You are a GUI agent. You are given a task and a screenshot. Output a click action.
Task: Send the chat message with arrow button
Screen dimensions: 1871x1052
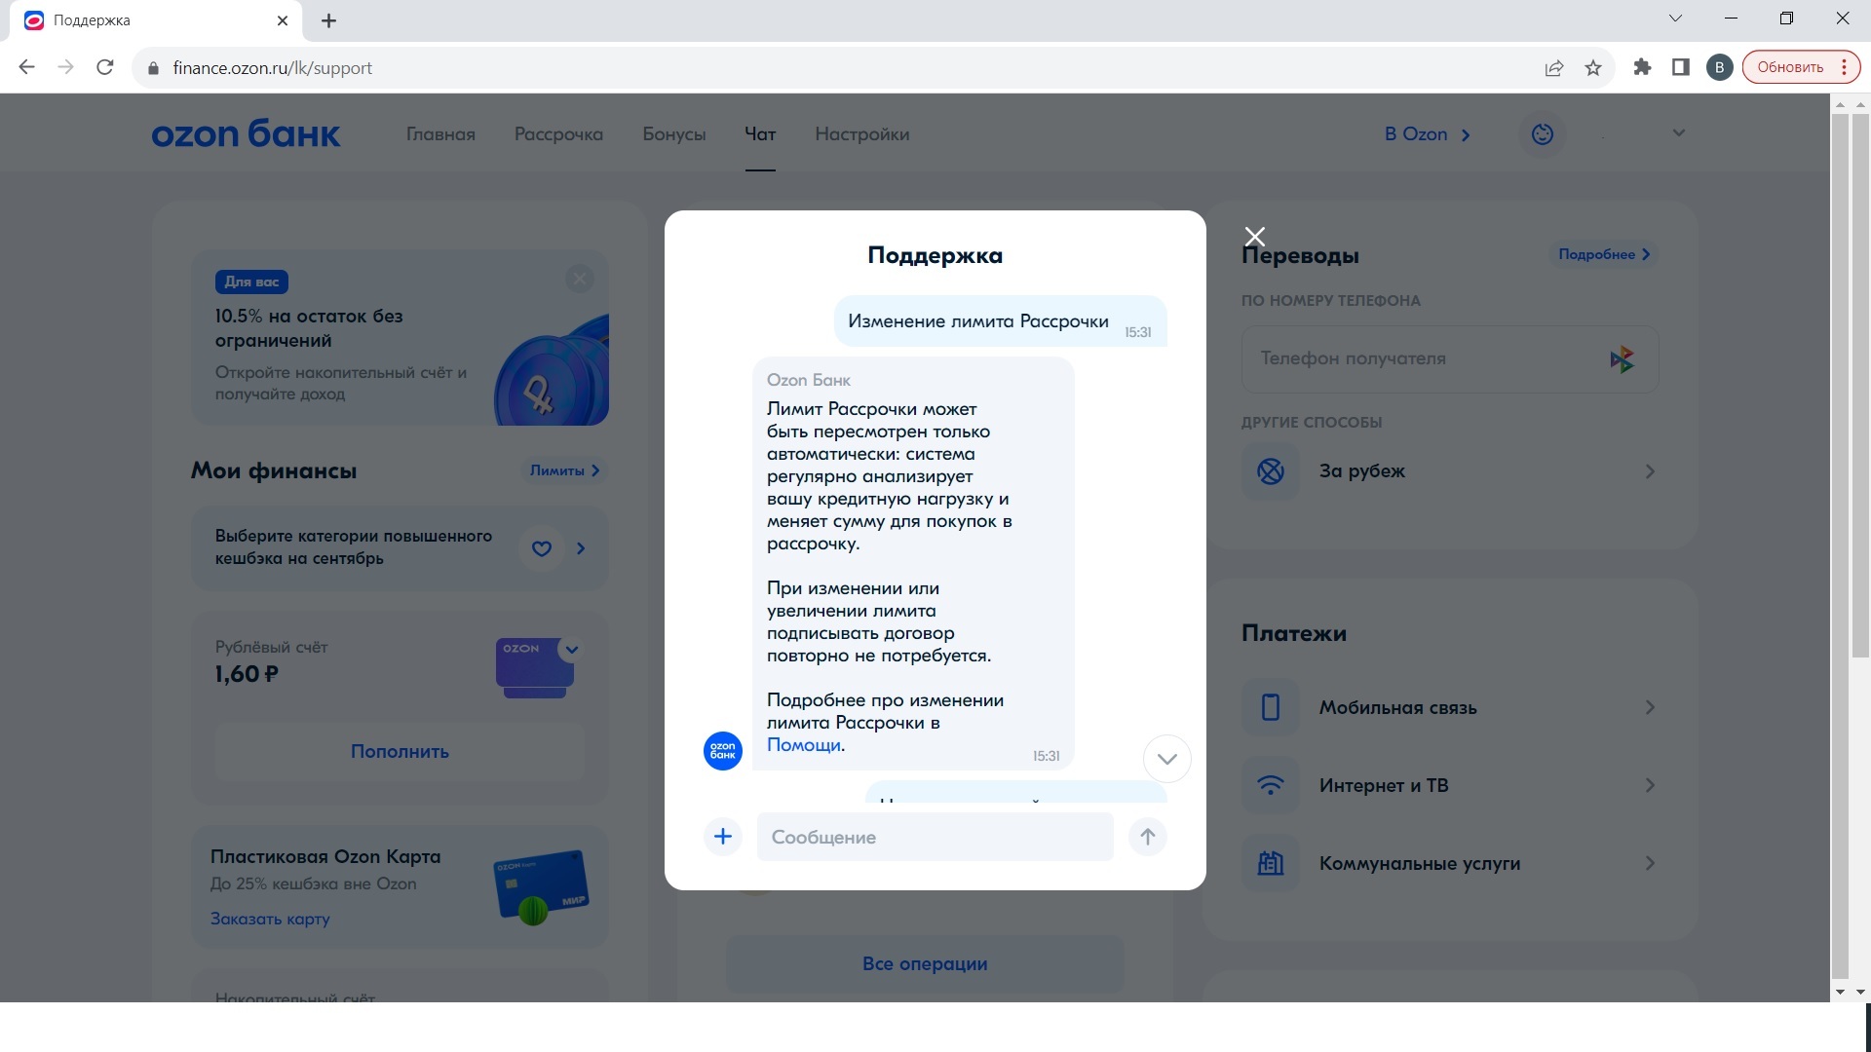pyautogui.click(x=1147, y=837)
